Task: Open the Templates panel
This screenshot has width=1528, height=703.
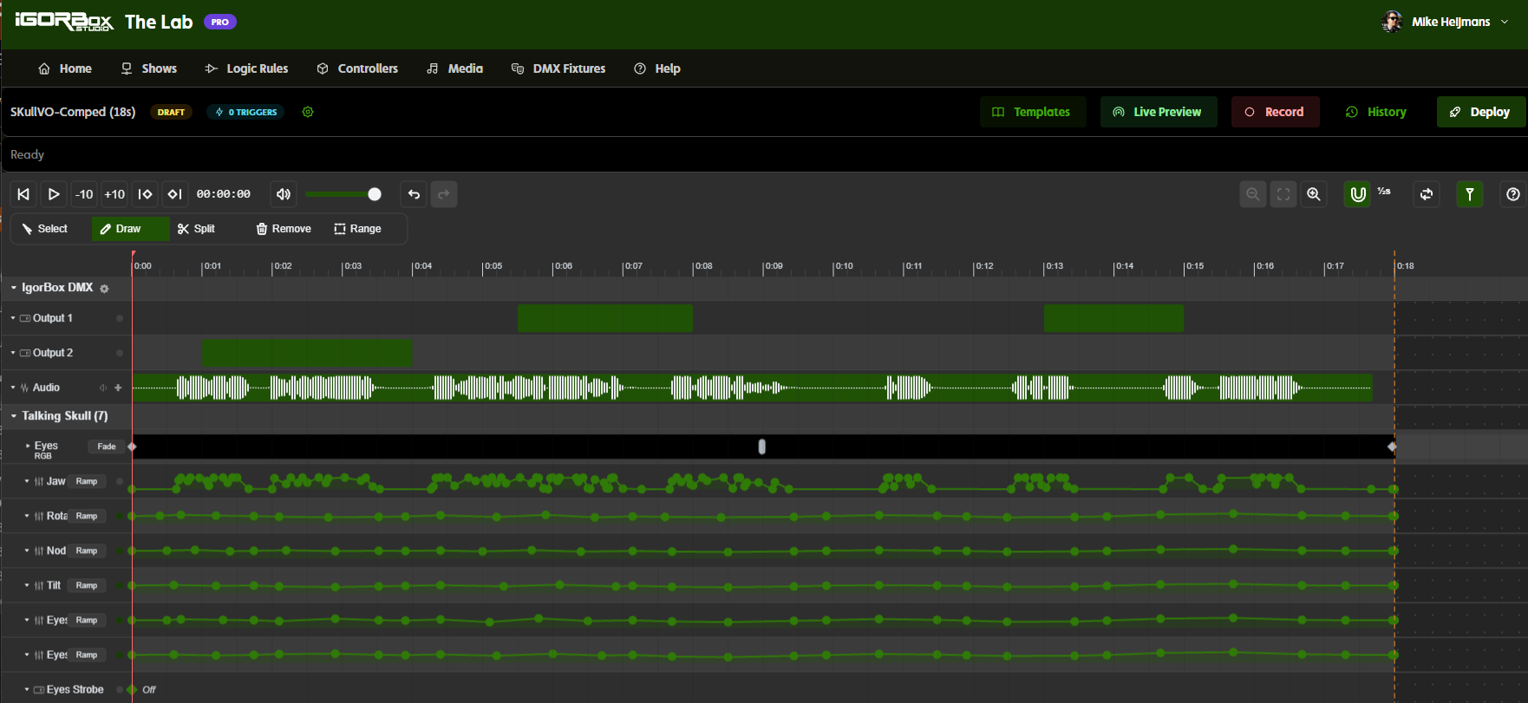Action: (x=1033, y=112)
